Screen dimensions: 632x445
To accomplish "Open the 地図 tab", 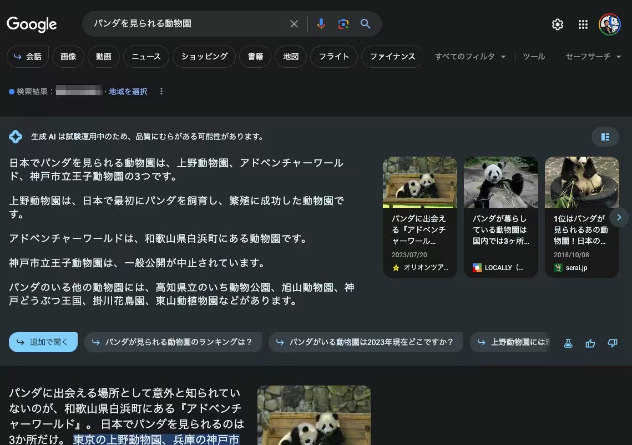I will pyautogui.click(x=291, y=57).
